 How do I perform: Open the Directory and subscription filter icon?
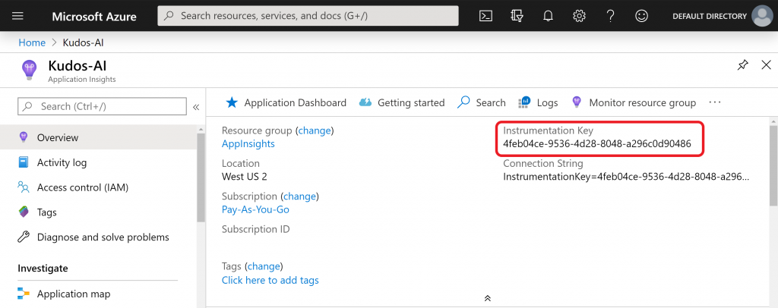pos(517,16)
